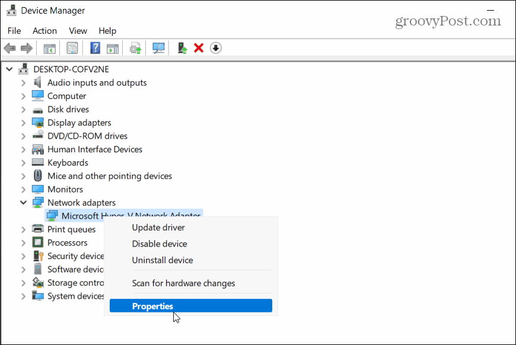
Task: Choose Disable device from context menu
Action: coord(191,244)
